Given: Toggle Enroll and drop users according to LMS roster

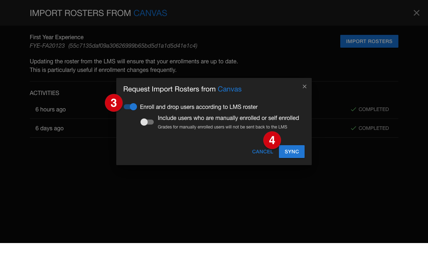Looking at the screenshot, I should click(131, 107).
